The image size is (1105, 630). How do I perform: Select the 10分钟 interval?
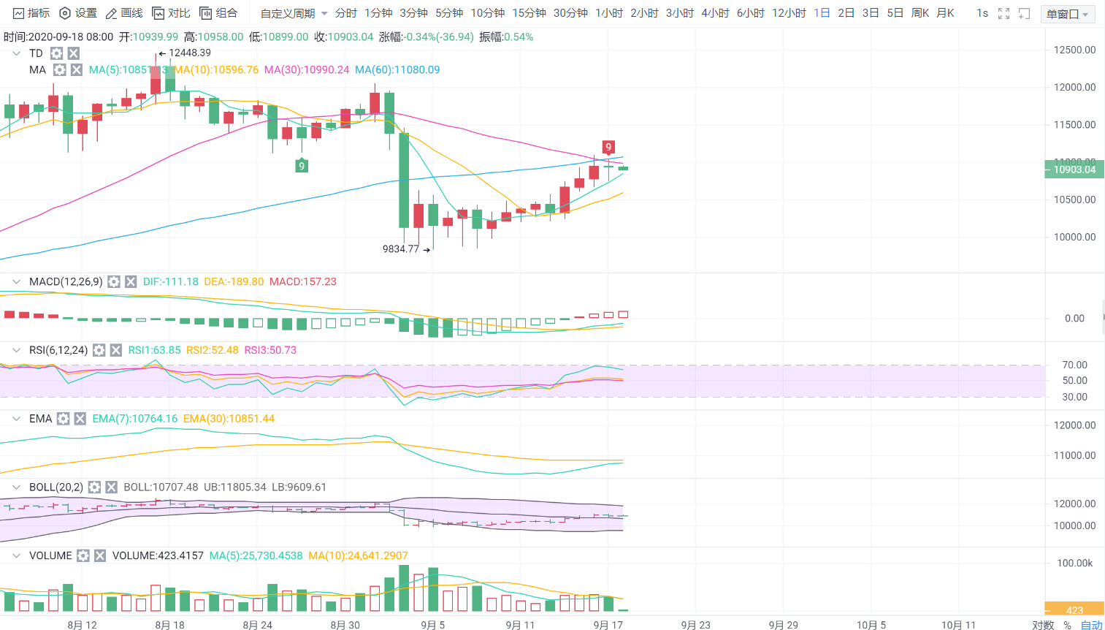(488, 13)
